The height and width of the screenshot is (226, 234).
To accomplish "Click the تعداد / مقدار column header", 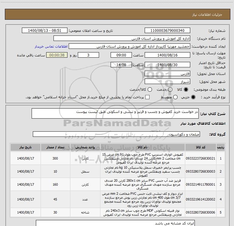I will click(55, 147).
